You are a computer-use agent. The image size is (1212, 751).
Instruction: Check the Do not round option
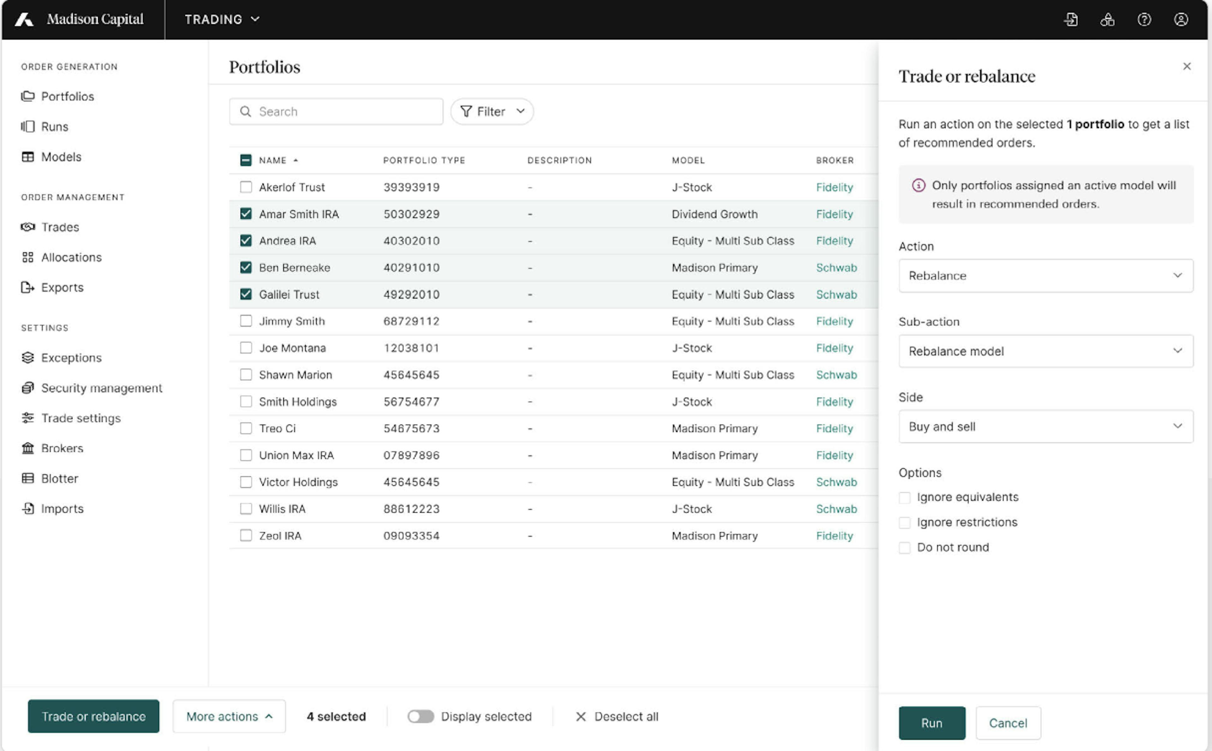[x=904, y=547]
